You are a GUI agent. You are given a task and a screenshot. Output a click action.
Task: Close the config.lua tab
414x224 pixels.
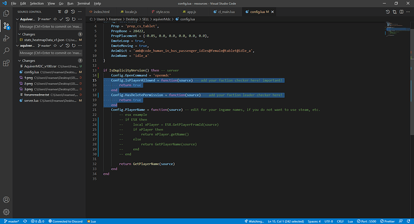click(x=272, y=12)
